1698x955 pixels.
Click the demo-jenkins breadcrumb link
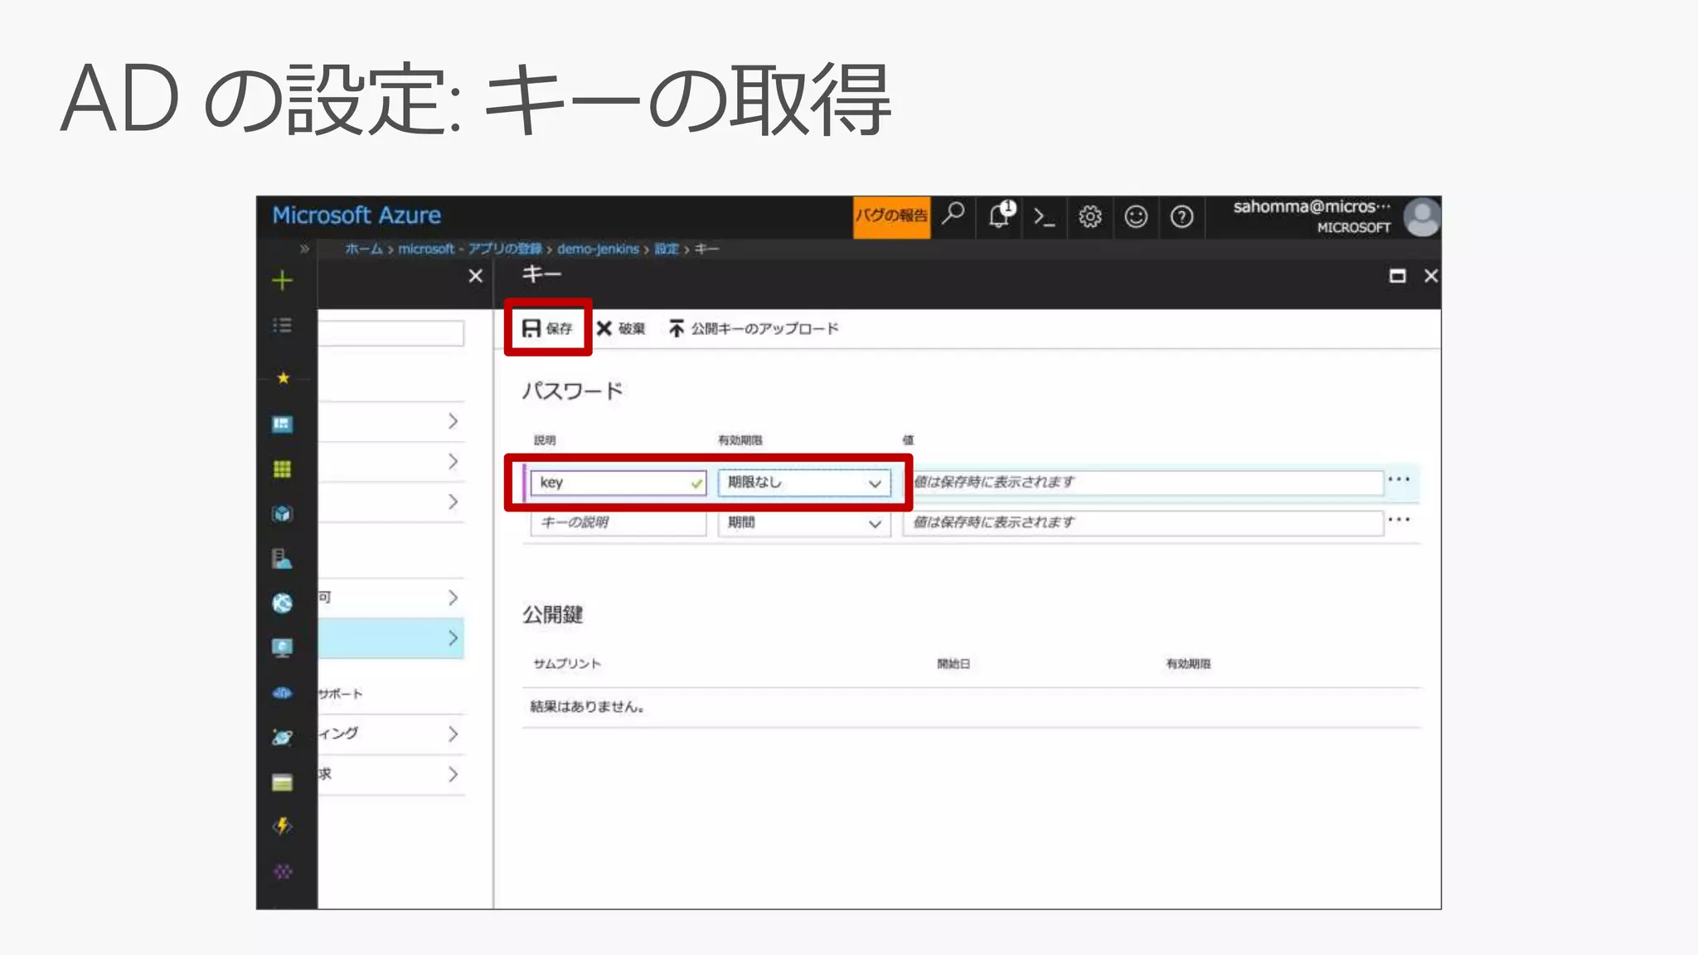tap(597, 249)
